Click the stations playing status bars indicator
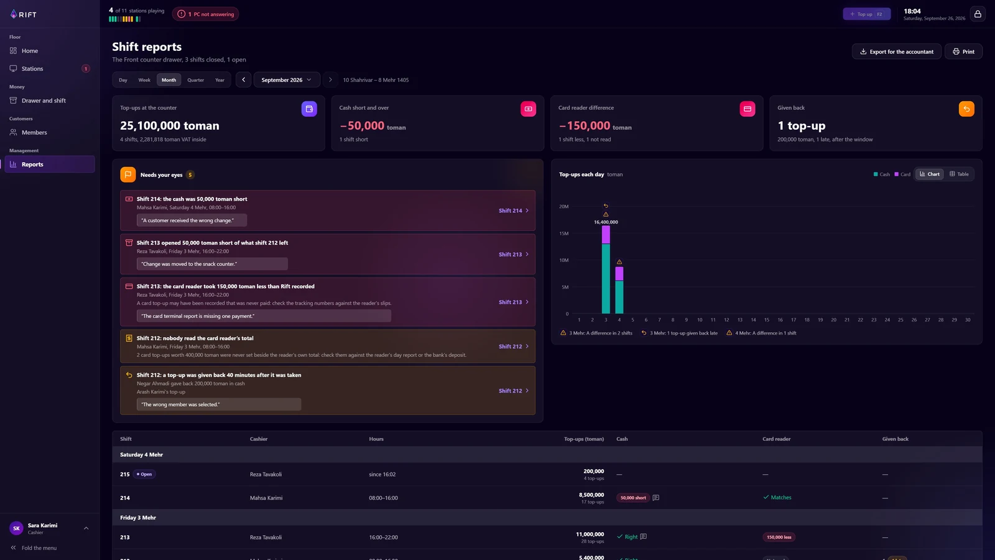This screenshot has height=560, width=995. point(124,19)
